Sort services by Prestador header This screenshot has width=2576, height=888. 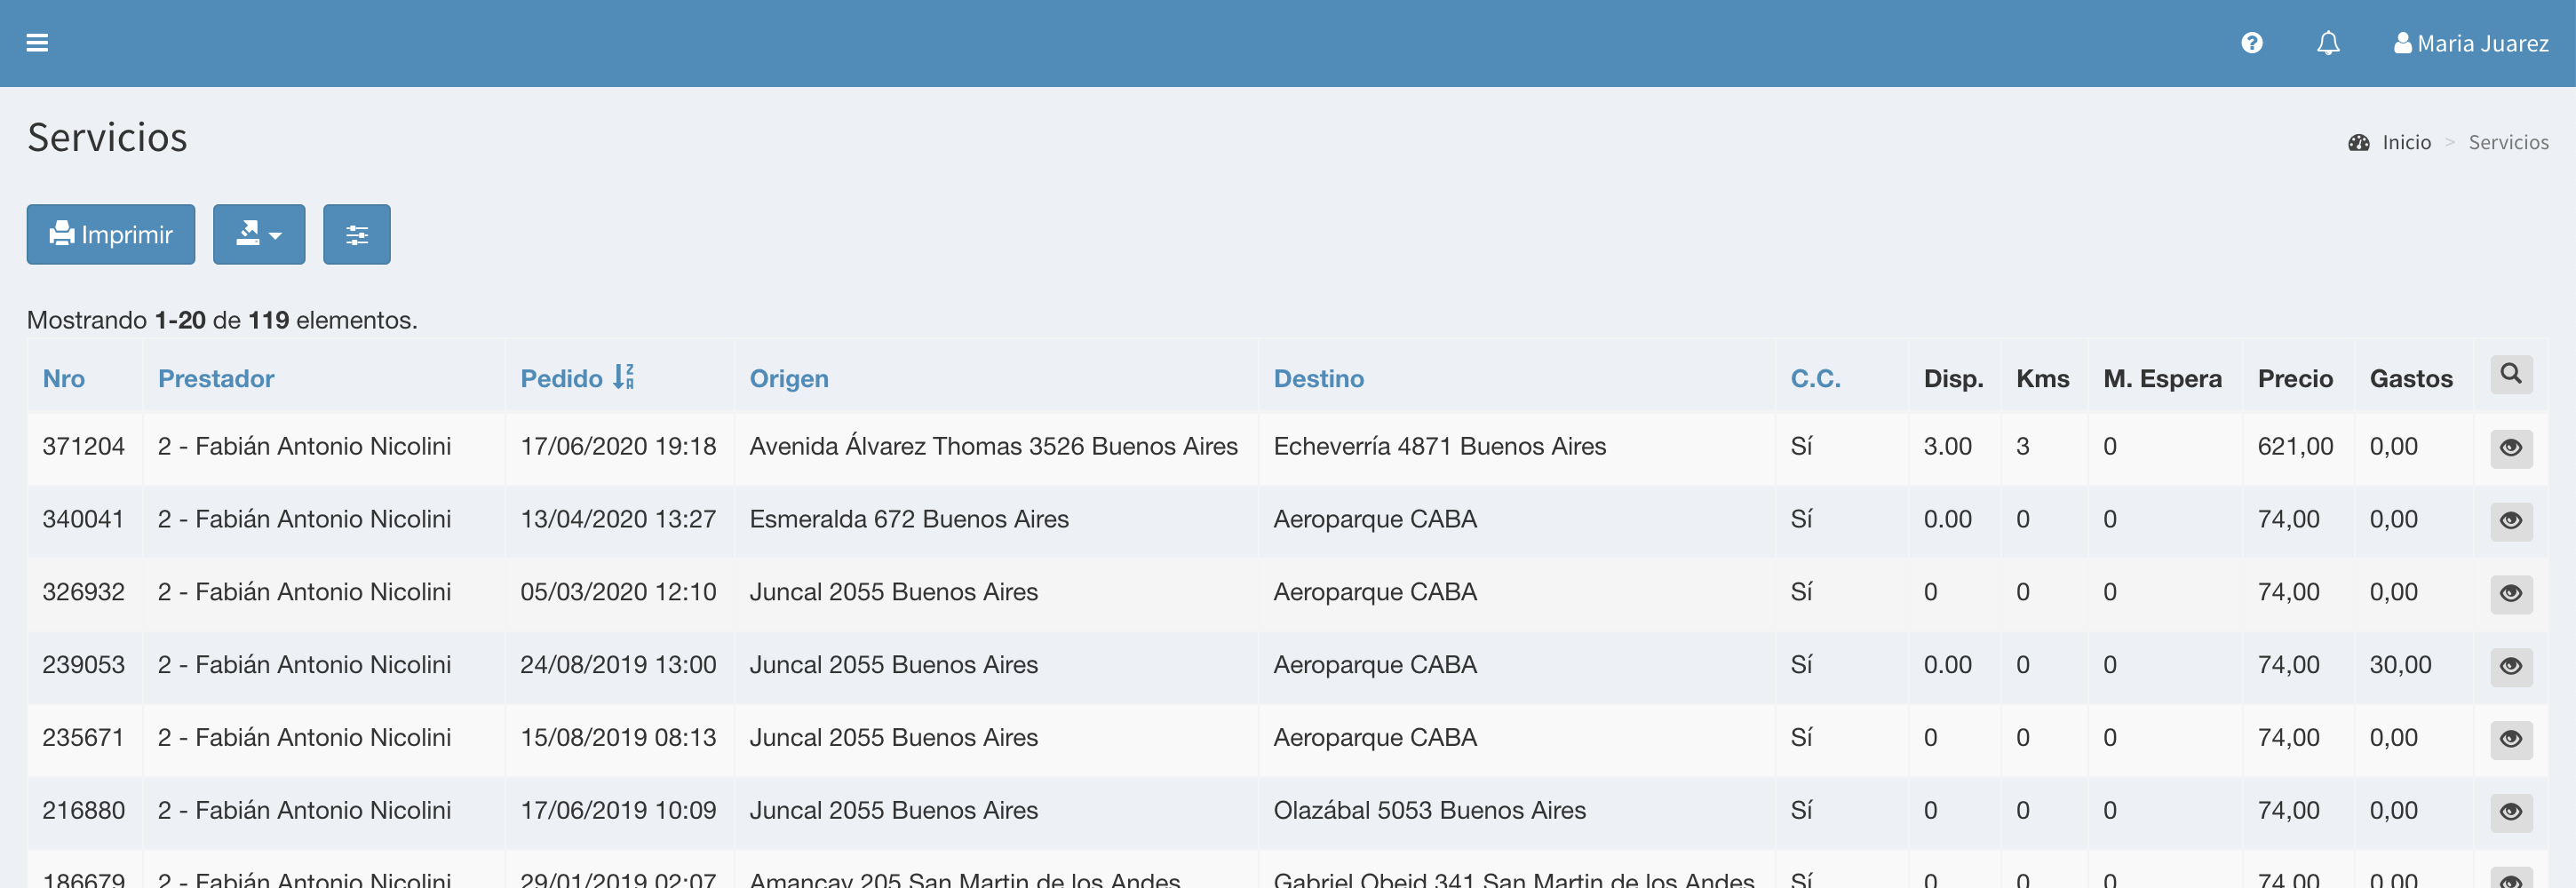[216, 379]
